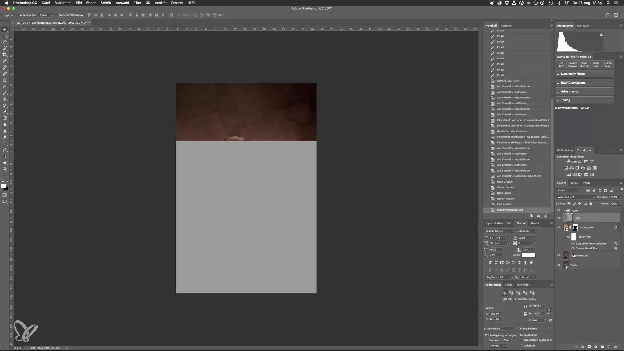Collapse the Look group chevron

coord(564,210)
